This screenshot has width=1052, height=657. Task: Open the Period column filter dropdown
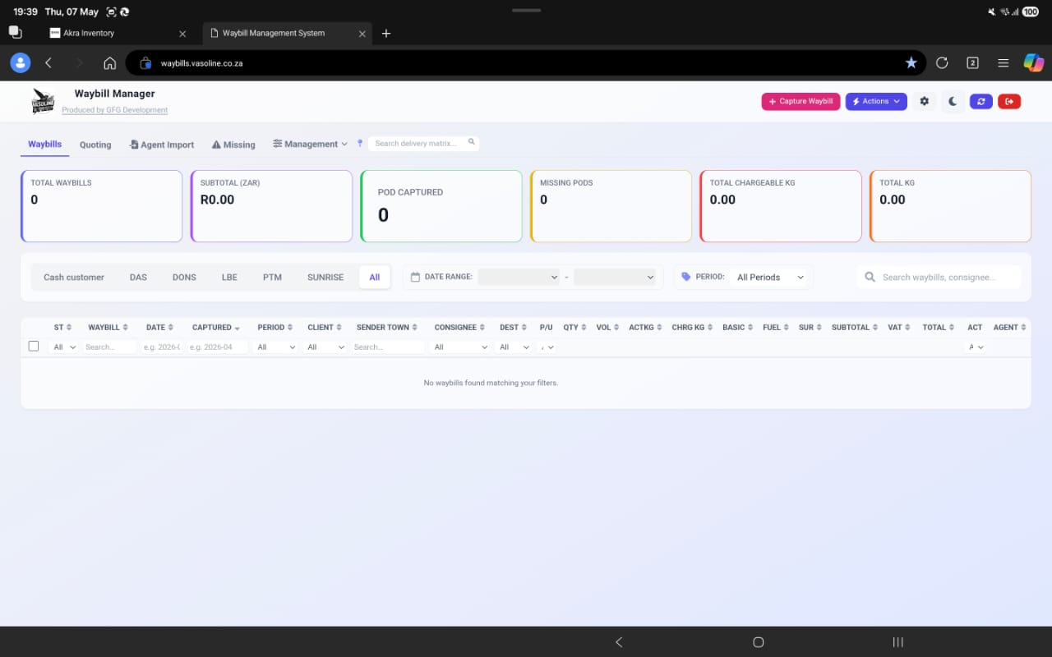click(x=276, y=347)
